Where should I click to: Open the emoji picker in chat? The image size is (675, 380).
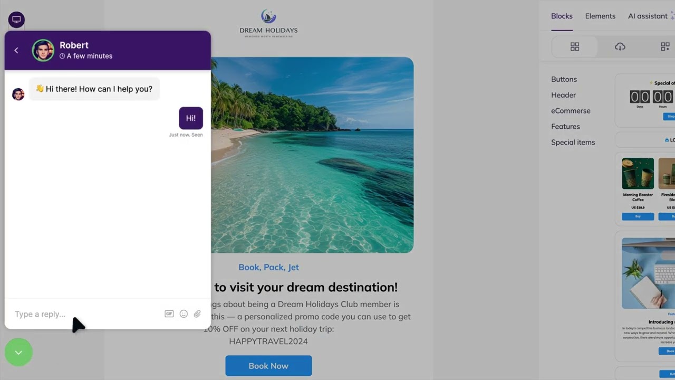[x=184, y=314]
